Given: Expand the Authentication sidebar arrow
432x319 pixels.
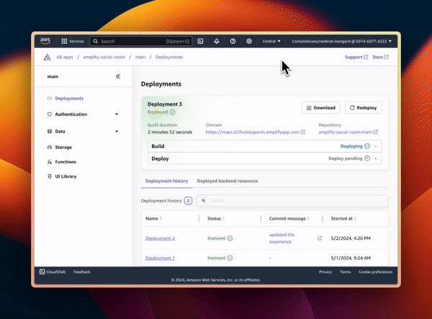Looking at the screenshot, I should click(x=117, y=114).
